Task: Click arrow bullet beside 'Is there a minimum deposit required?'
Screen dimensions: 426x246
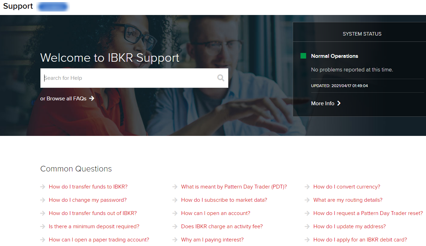Action: [x=43, y=226]
